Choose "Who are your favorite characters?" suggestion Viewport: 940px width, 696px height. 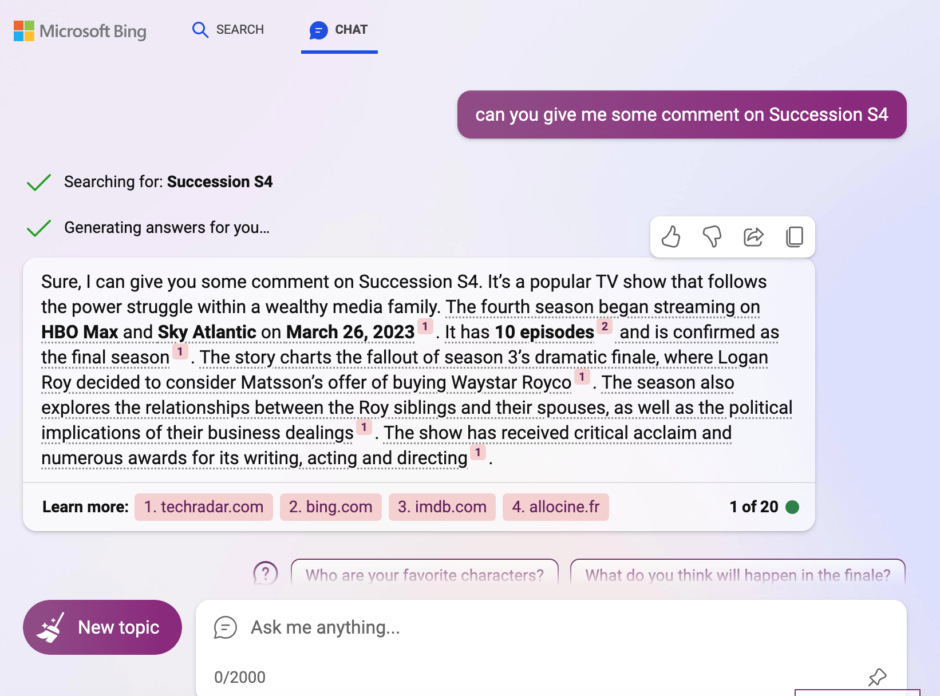(x=424, y=574)
